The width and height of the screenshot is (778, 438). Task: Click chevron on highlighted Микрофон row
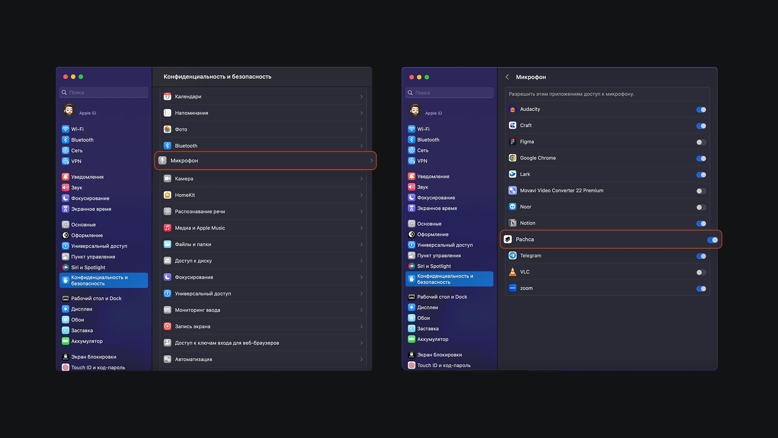tap(371, 161)
